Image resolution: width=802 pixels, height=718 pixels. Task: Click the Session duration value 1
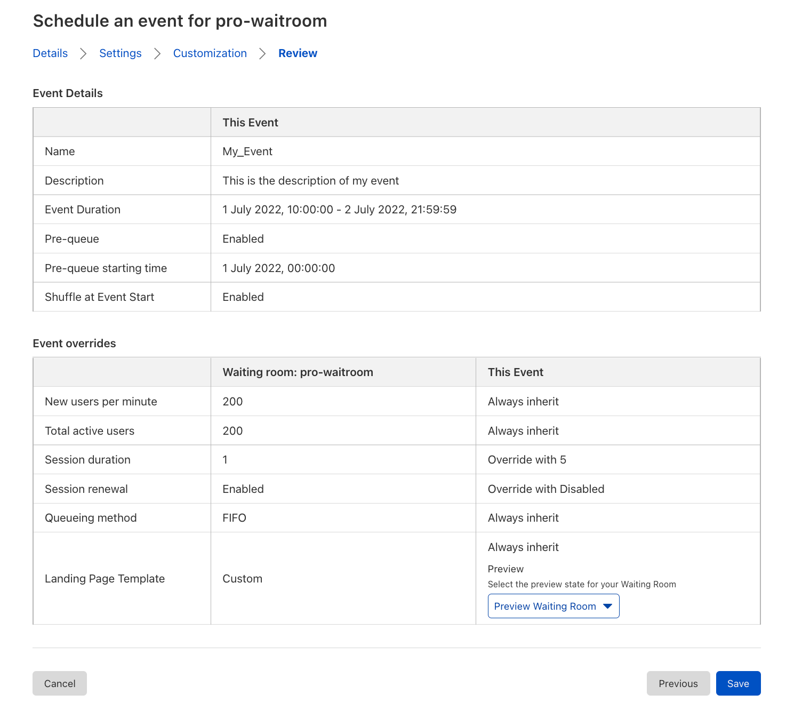tap(225, 460)
